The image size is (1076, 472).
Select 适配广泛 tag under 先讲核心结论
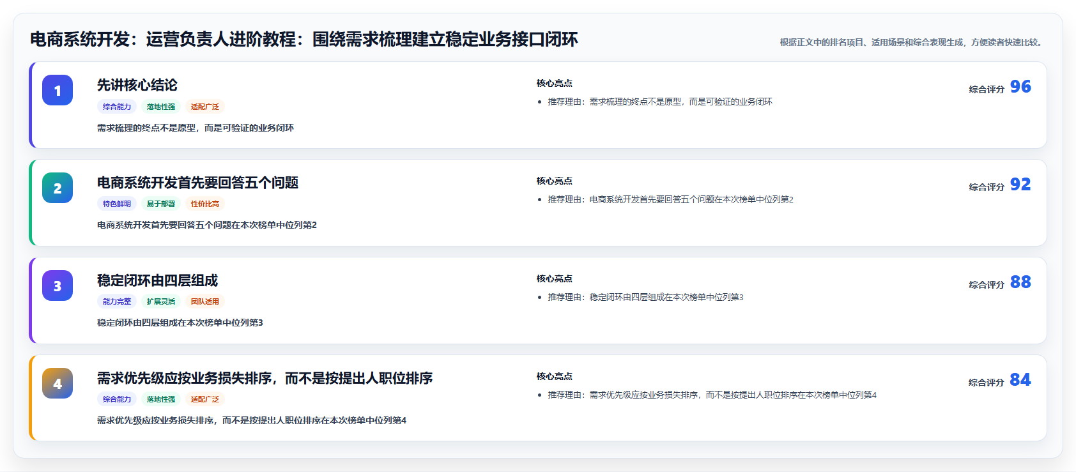(x=205, y=107)
